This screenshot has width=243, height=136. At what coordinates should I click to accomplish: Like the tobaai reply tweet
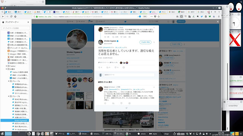pyautogui.click(x=121, y=103)
